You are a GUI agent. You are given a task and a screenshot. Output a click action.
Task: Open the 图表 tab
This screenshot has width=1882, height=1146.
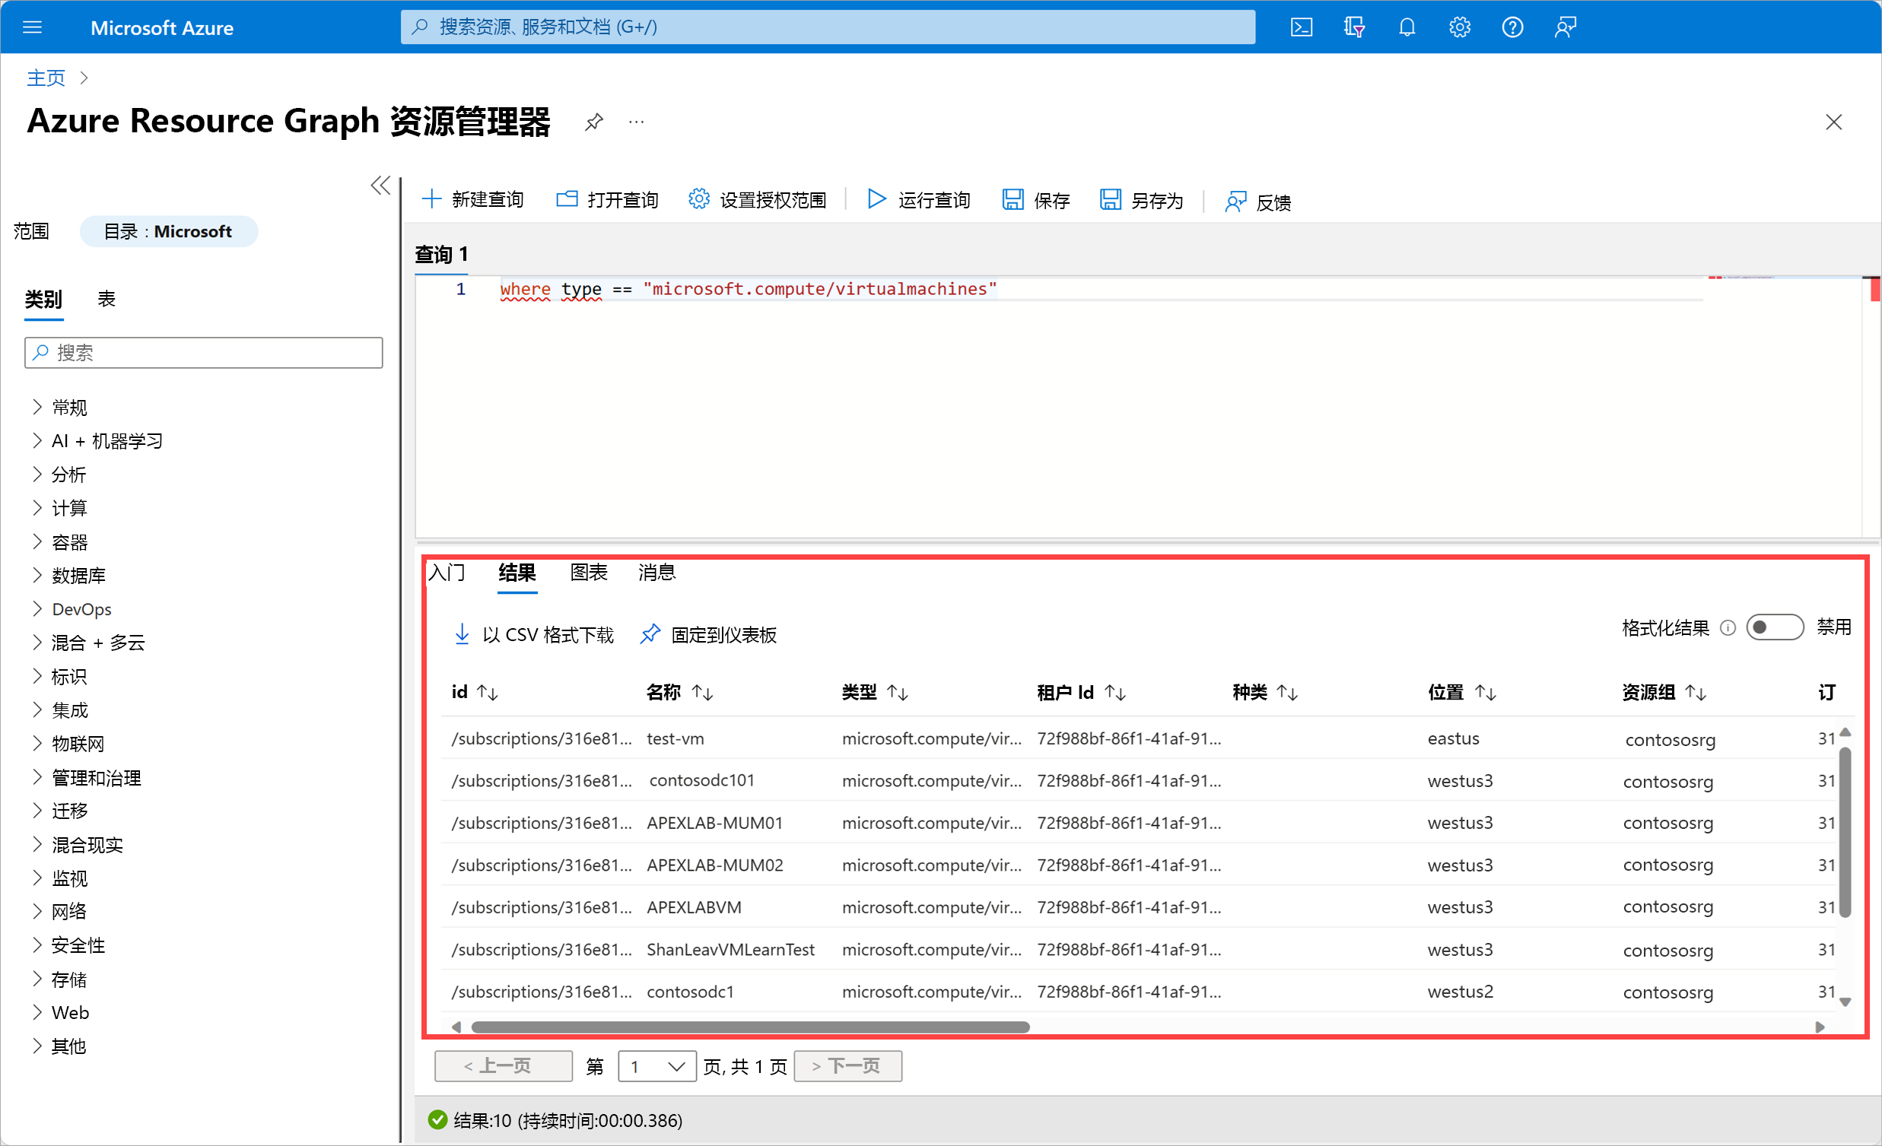[588, 572]
